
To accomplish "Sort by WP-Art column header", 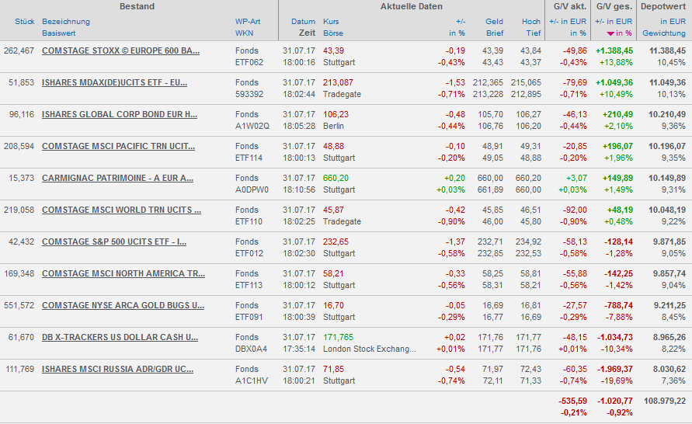I will pos(248,22).
